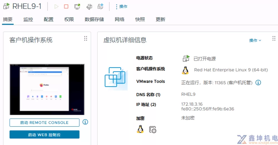
Task: Switch to the 摘要 tab
Action: tap(8, 19)
